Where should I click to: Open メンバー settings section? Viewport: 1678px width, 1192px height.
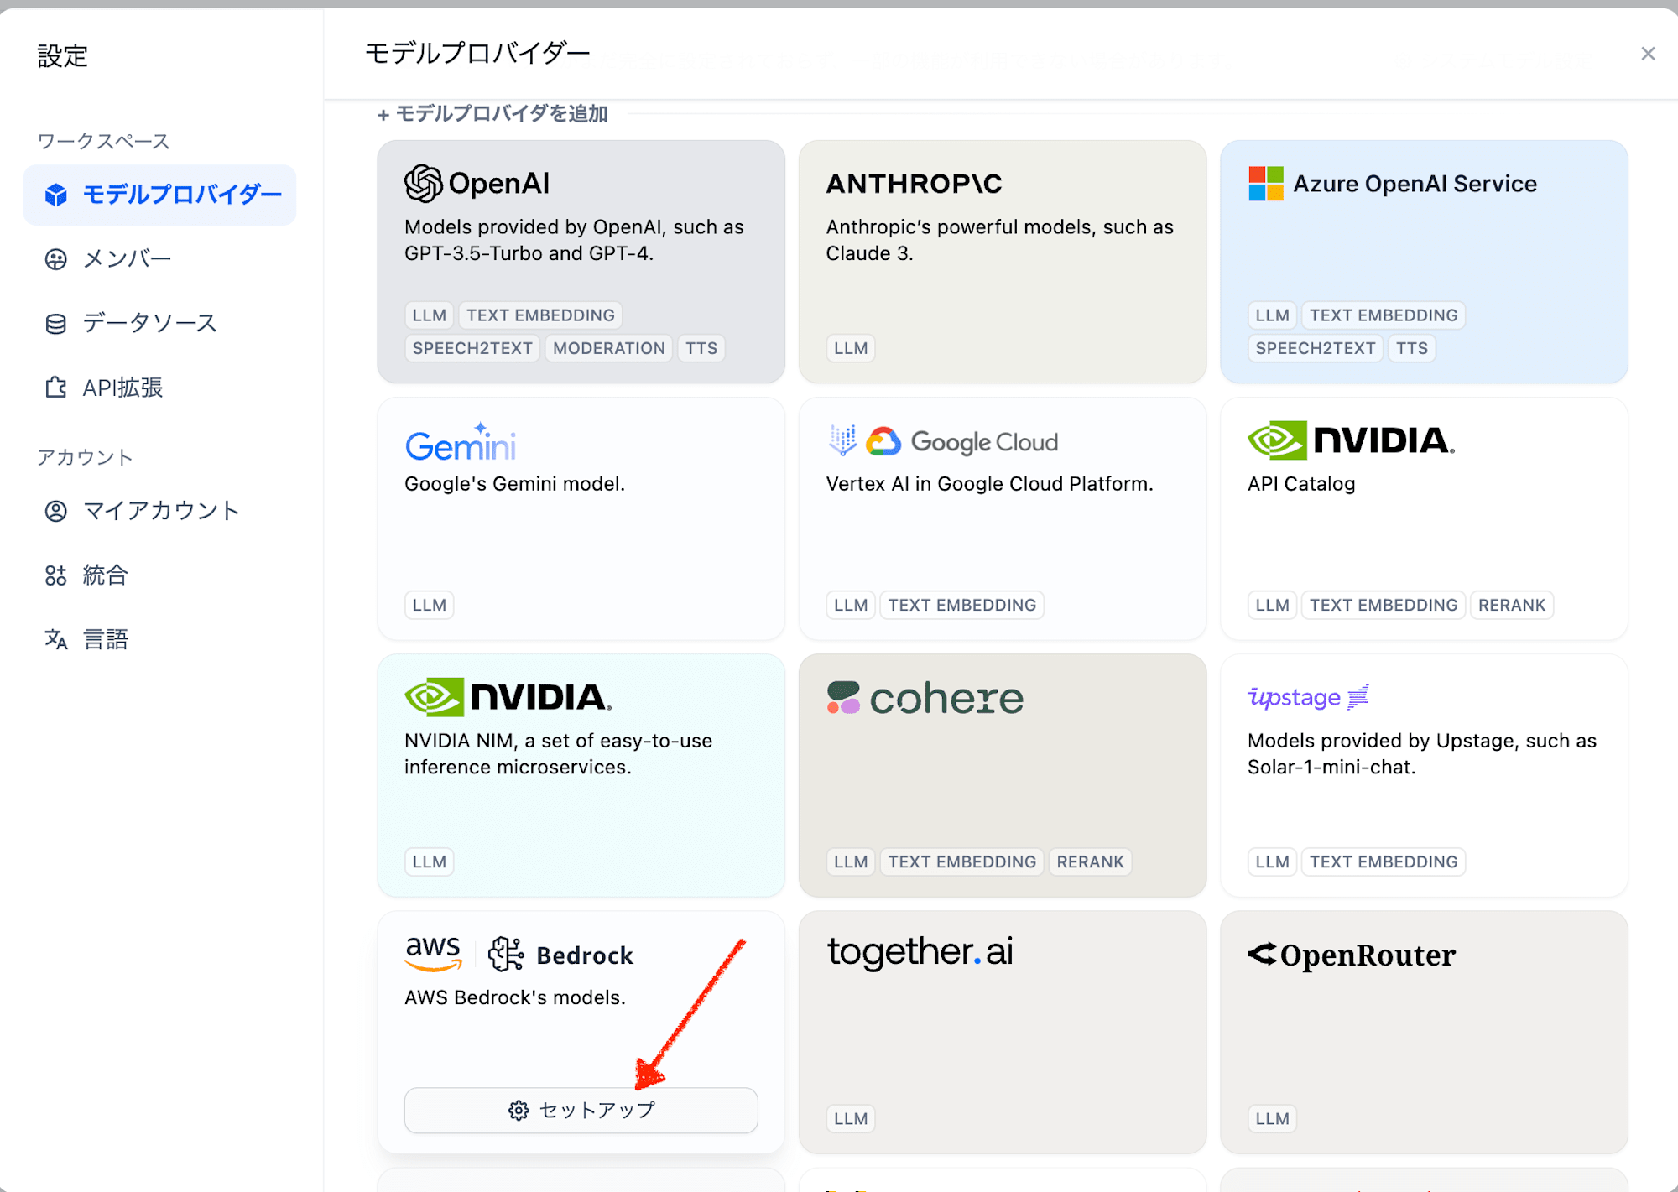coord(159,259)
